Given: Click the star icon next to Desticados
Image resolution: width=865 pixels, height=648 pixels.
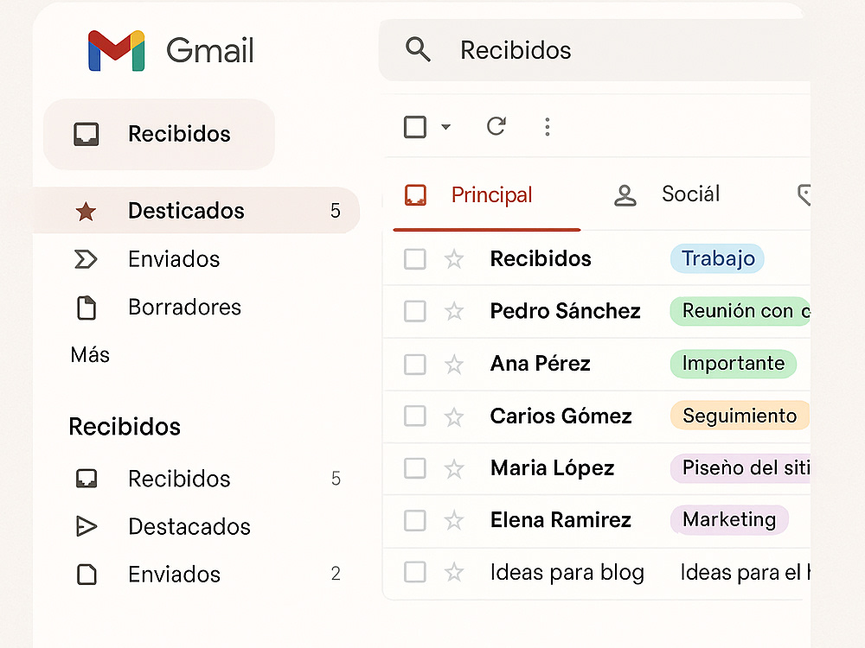Looking at the screenshot, I should pos(86,211).
